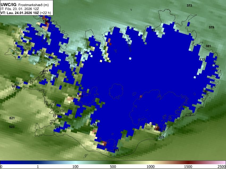This screenshot has height=169, width=226.
Task: Select the map value label 231
Action: [162, 137]
